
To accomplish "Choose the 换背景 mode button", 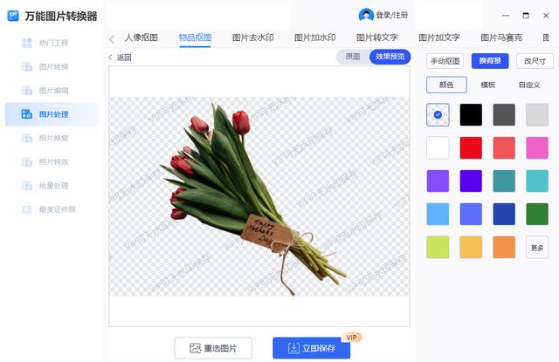I will click(x=490, y=61).
